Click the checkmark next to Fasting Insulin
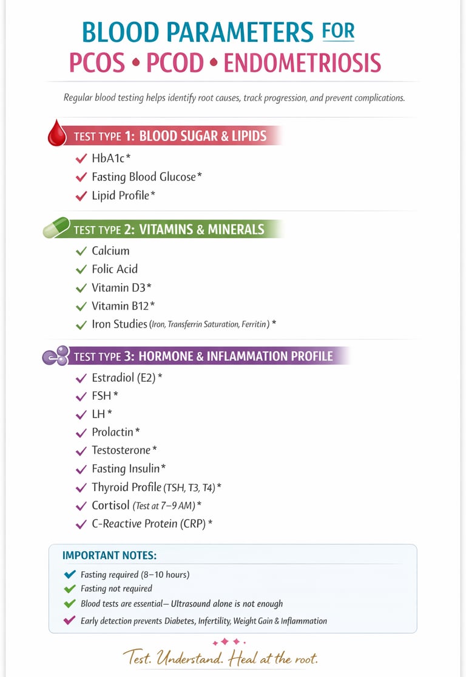 81,469
